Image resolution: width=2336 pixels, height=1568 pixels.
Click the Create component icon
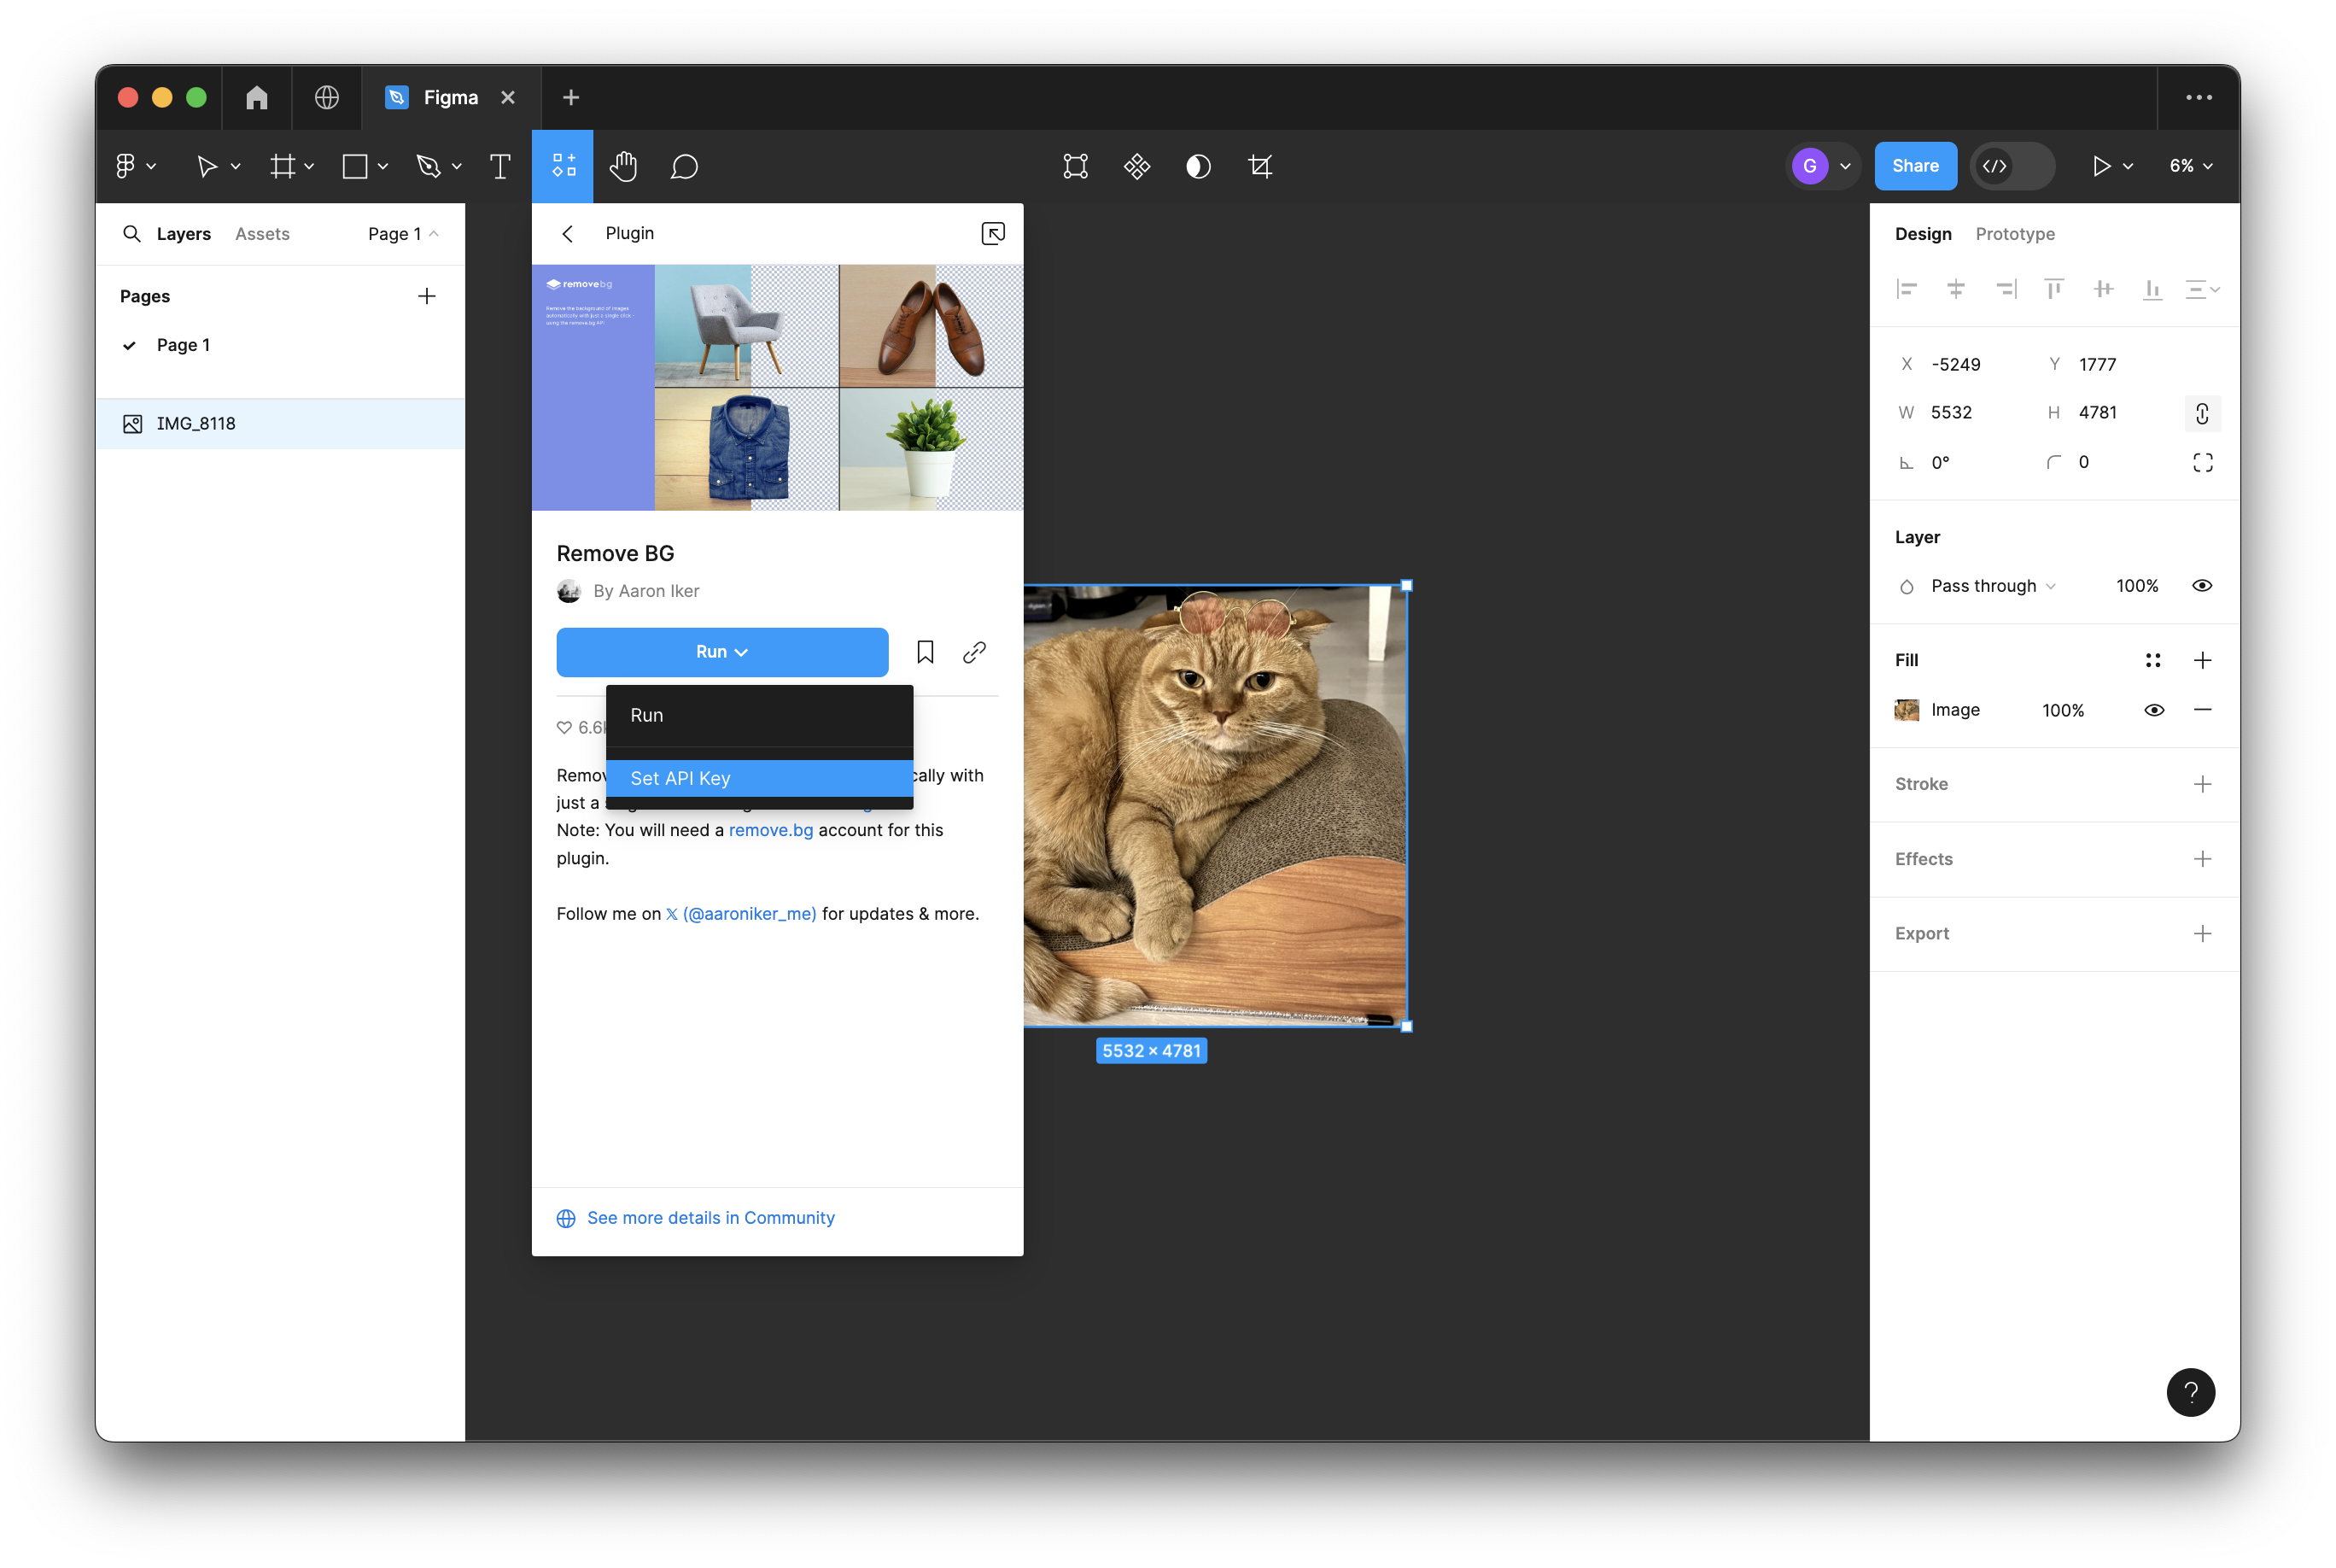pyautogui.click(x=1136, y=166)
